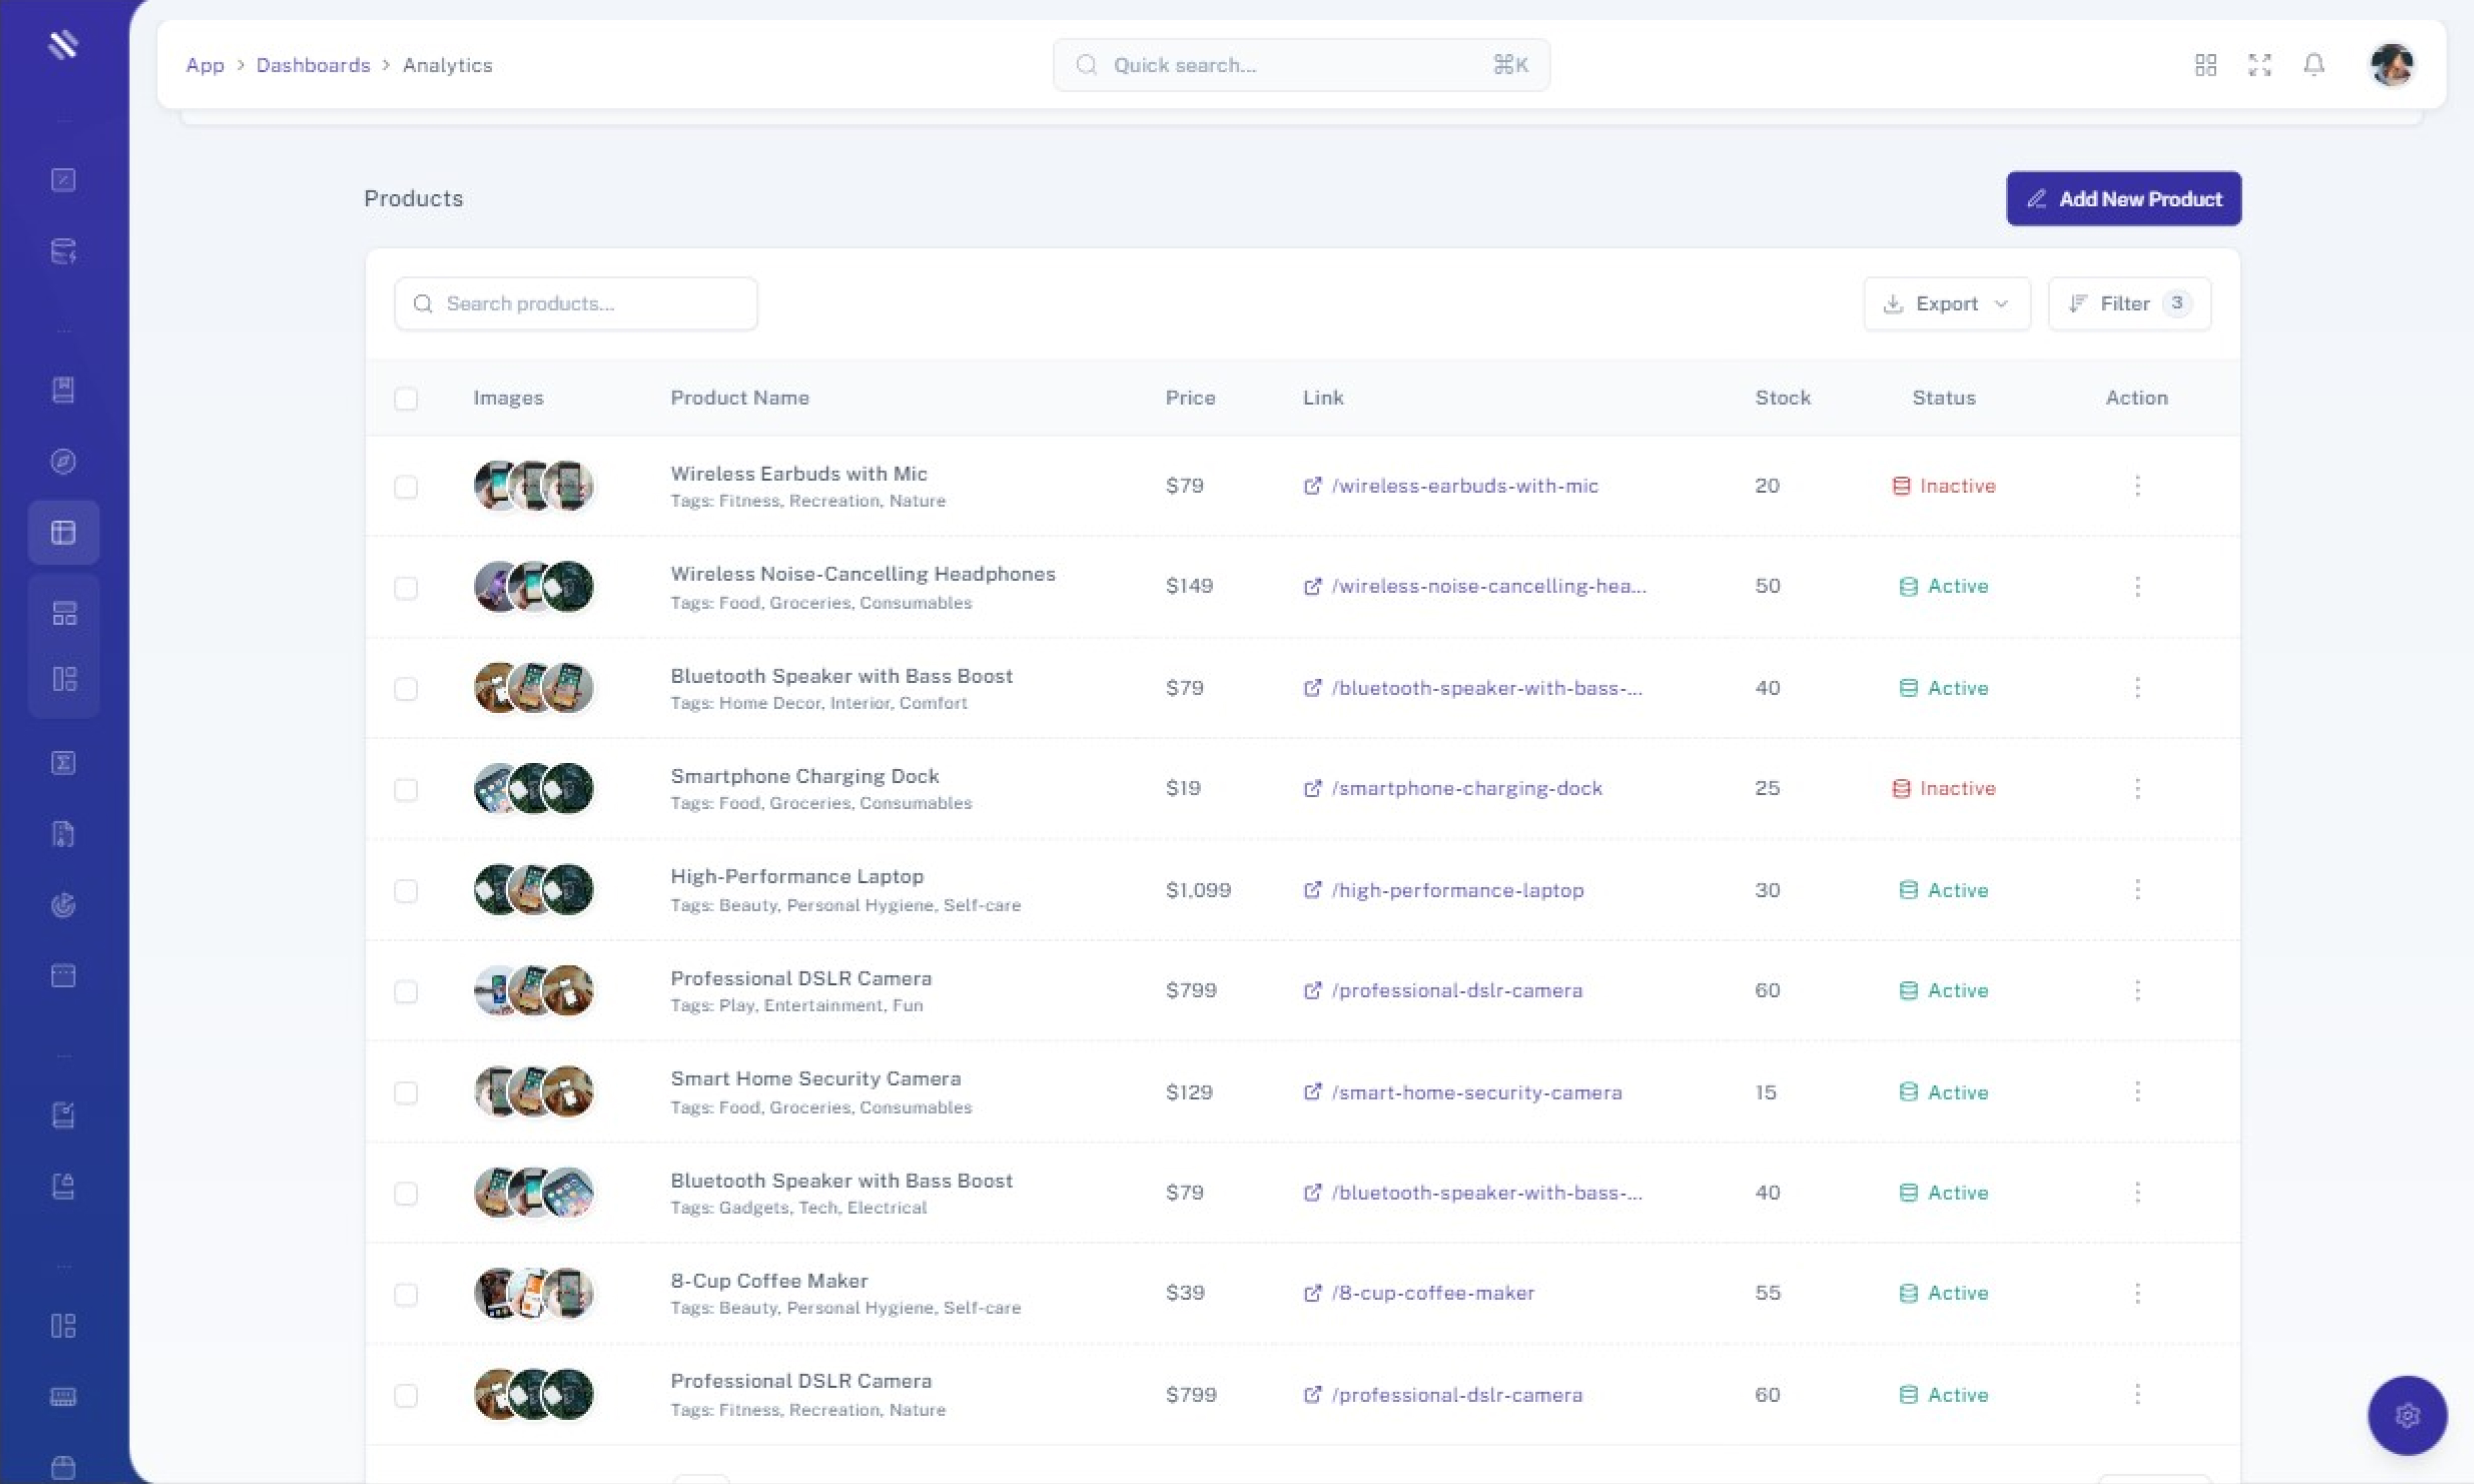2474x1484 pixels.
Task: Open the /professional-dslr-camera link at $799 with Play tags
Action: click(1456, 991)
